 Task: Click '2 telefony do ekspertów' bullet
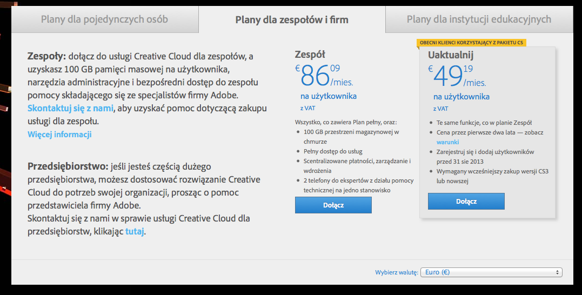[x=359, y=185]
